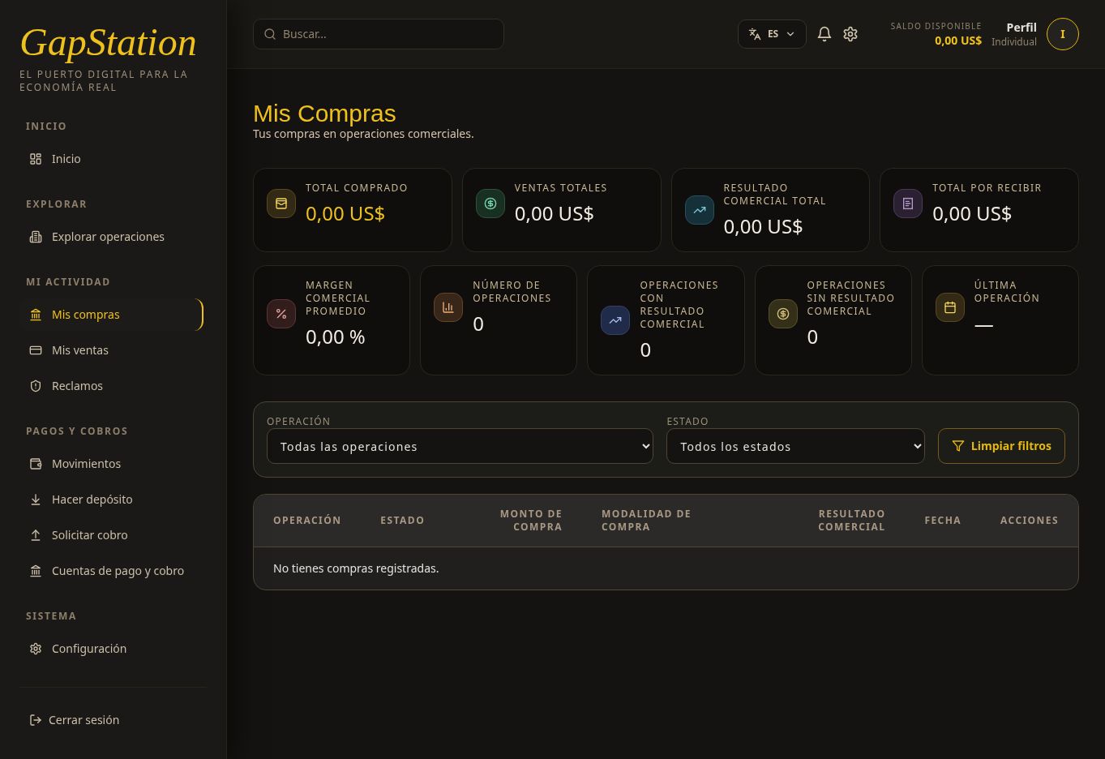Click the Total por Recibir document icon
The width and height of the screenshot is (1105, 759).
(908, 204)
